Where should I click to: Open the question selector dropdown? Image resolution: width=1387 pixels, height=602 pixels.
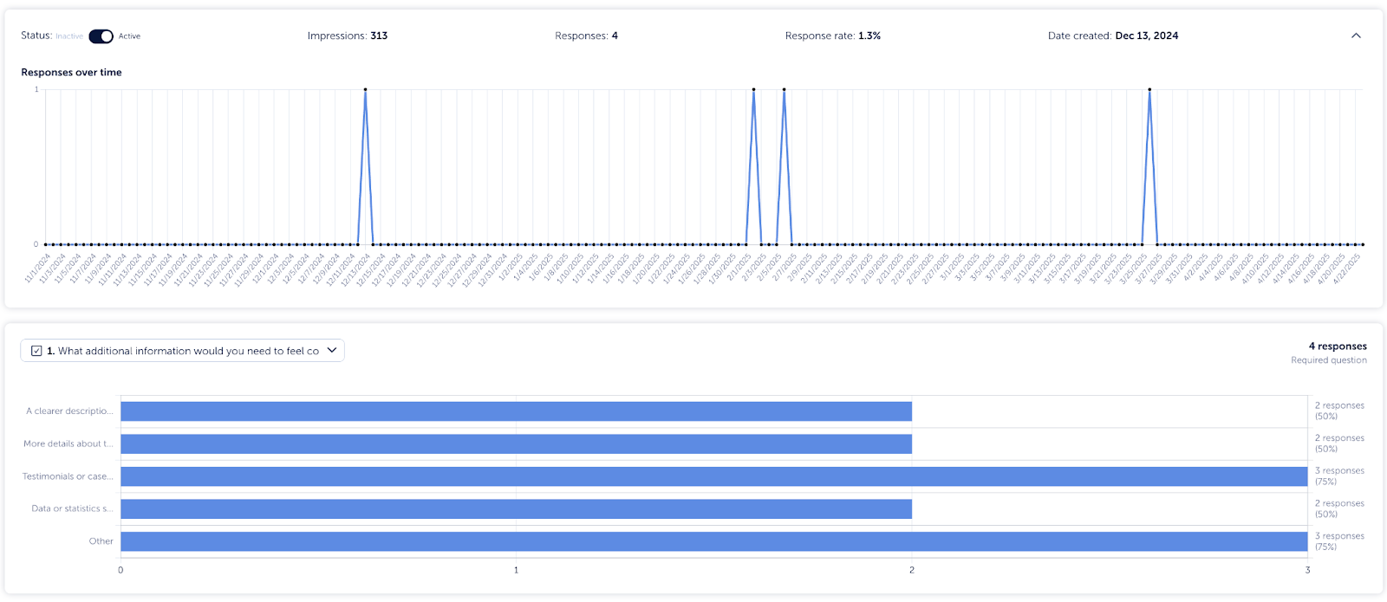point(182,351)
